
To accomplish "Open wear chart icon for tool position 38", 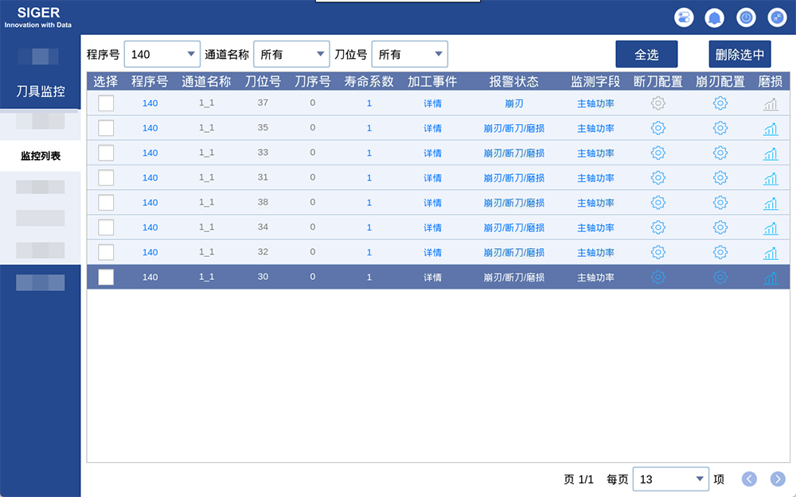I will pyautogui.click(x=771, y=204).
